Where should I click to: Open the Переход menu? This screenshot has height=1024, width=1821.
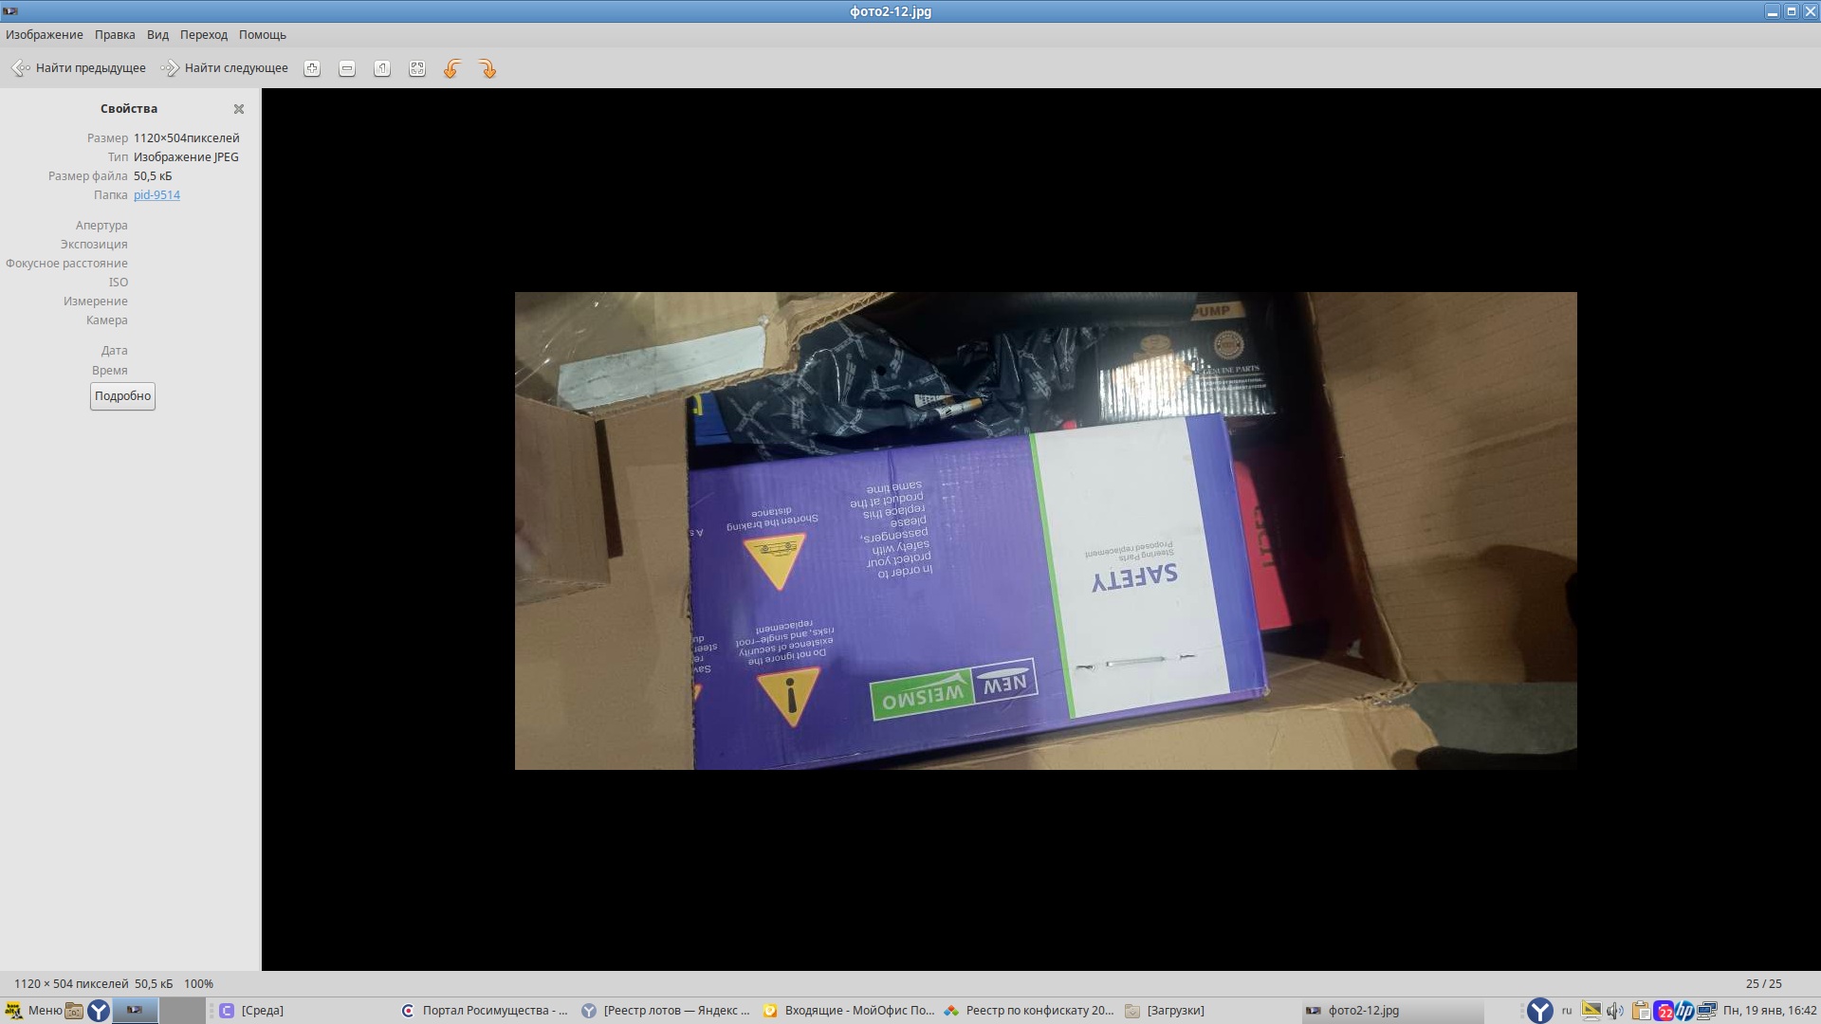click(x=204, y=35)
